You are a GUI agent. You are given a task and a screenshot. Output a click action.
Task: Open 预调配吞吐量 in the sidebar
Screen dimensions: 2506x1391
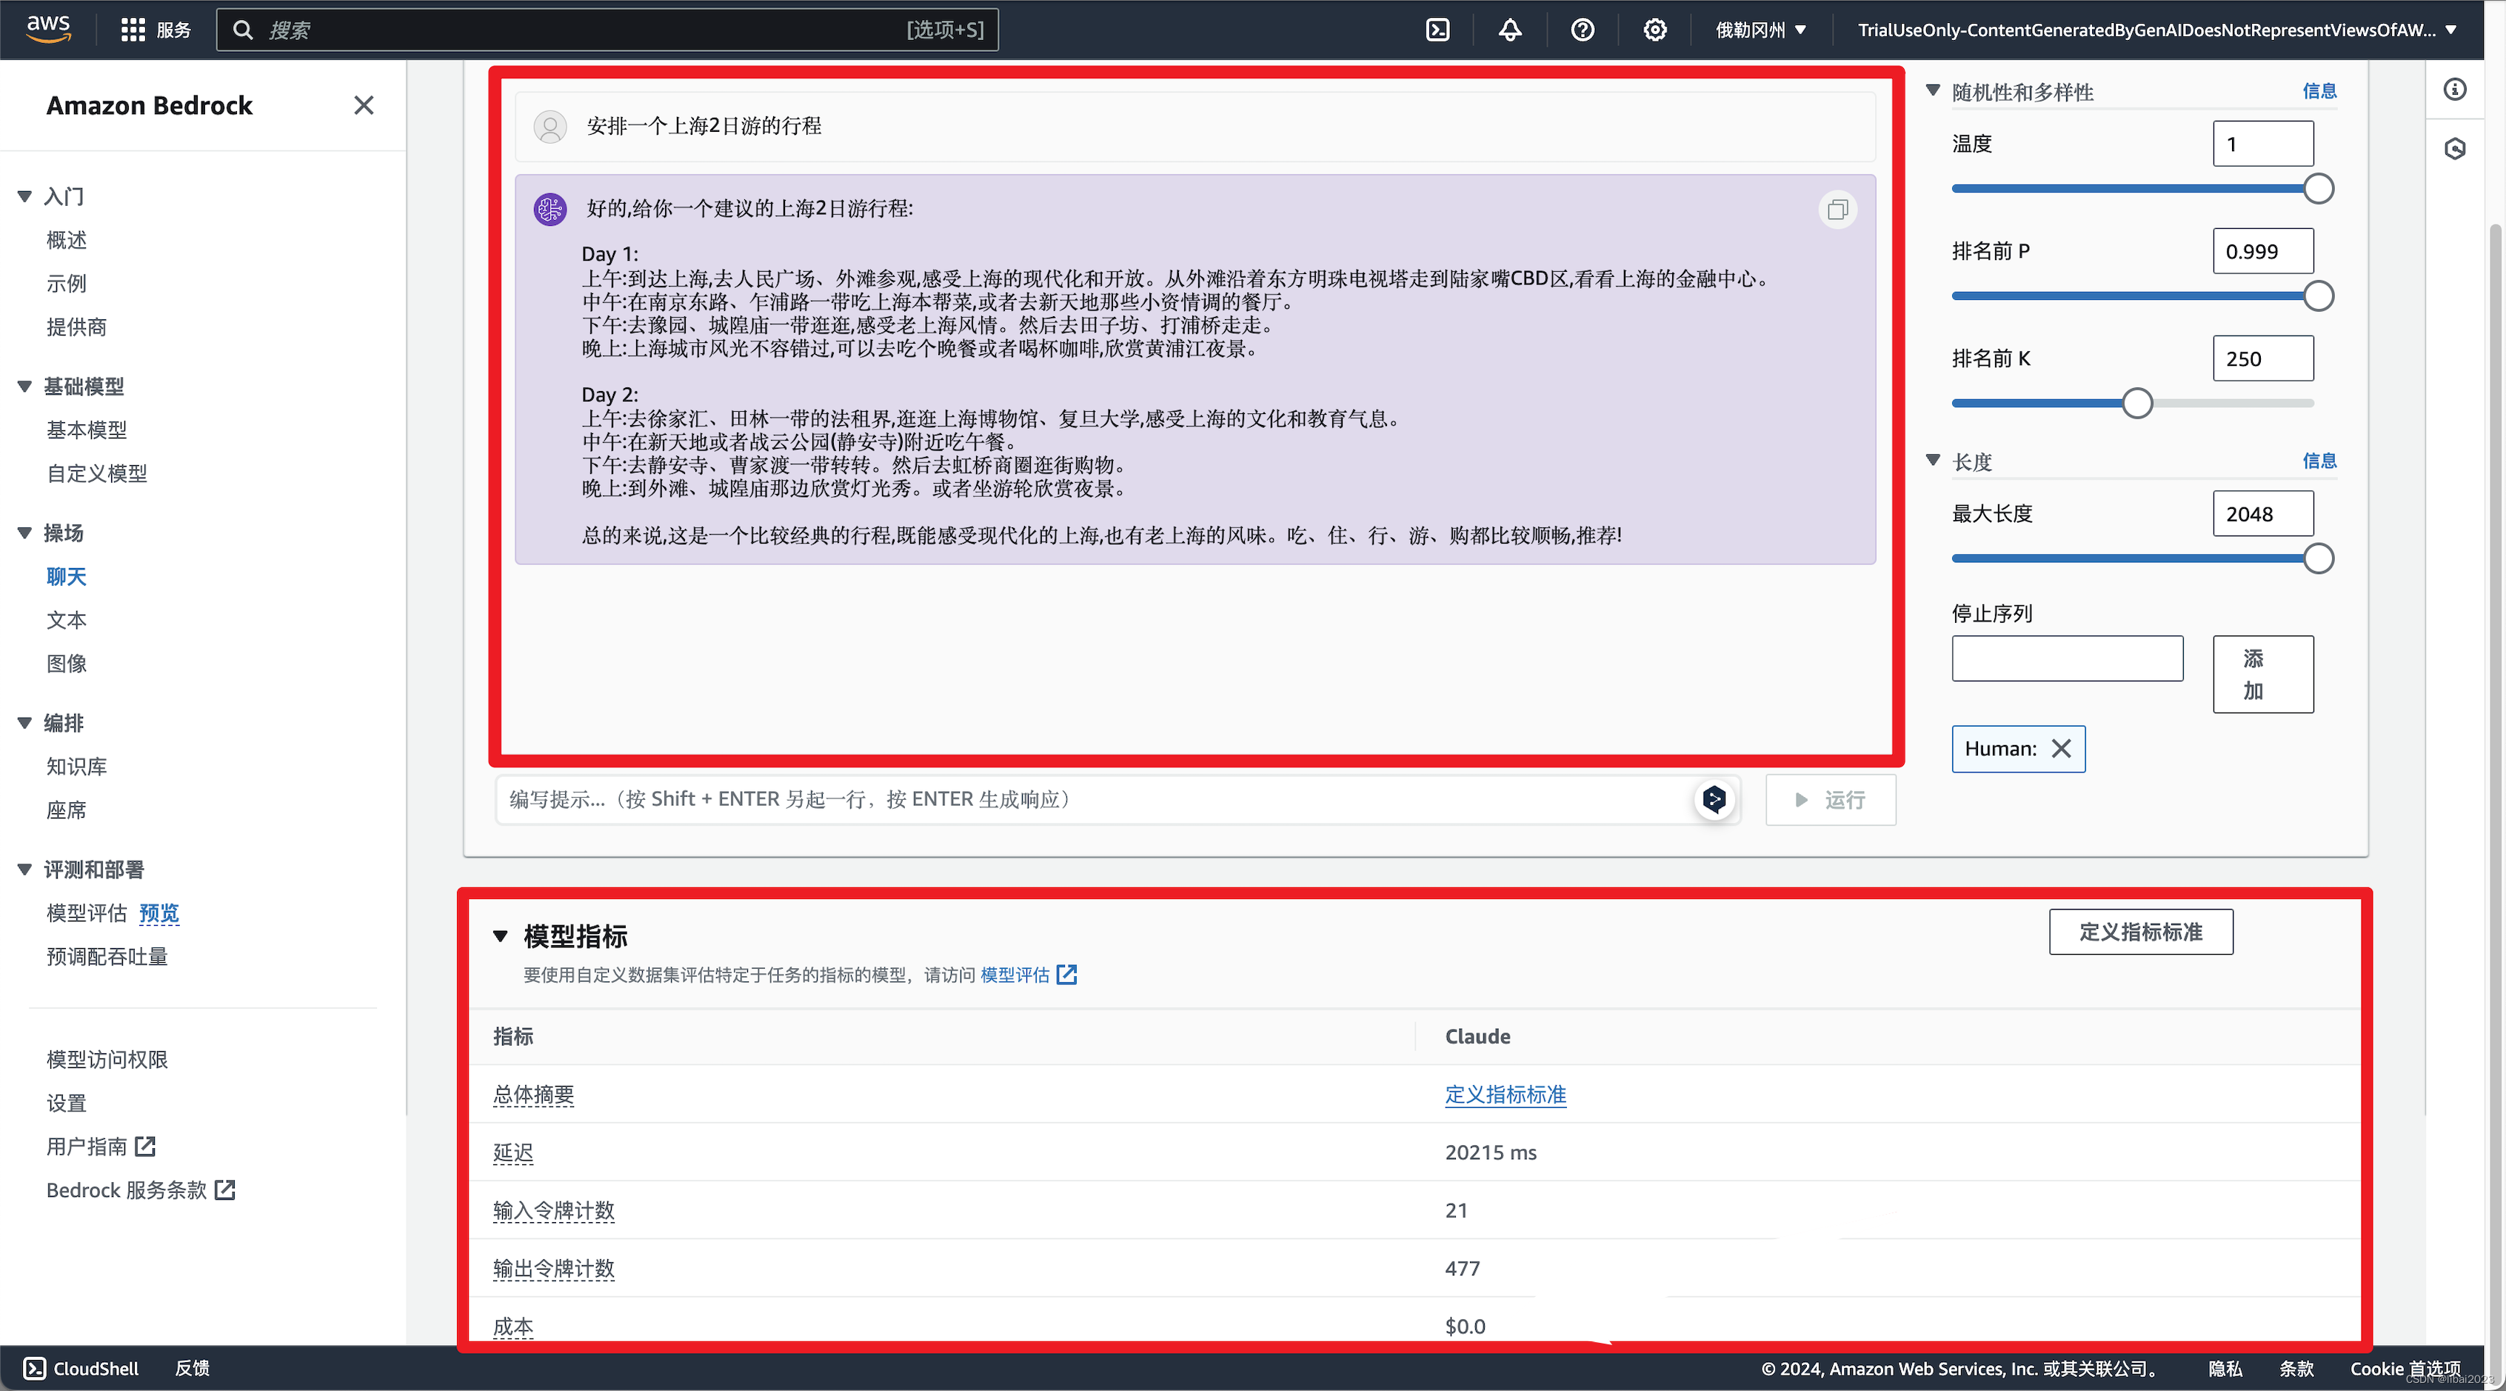(107, 957)
